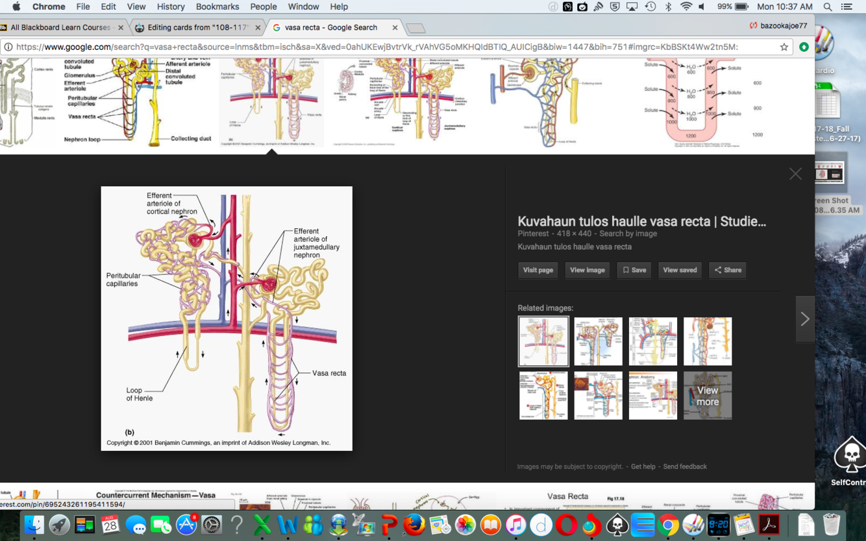Close the image preview panel with X

coord(795,174)
